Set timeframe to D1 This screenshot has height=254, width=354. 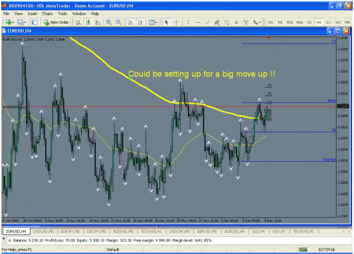[329, 22]
